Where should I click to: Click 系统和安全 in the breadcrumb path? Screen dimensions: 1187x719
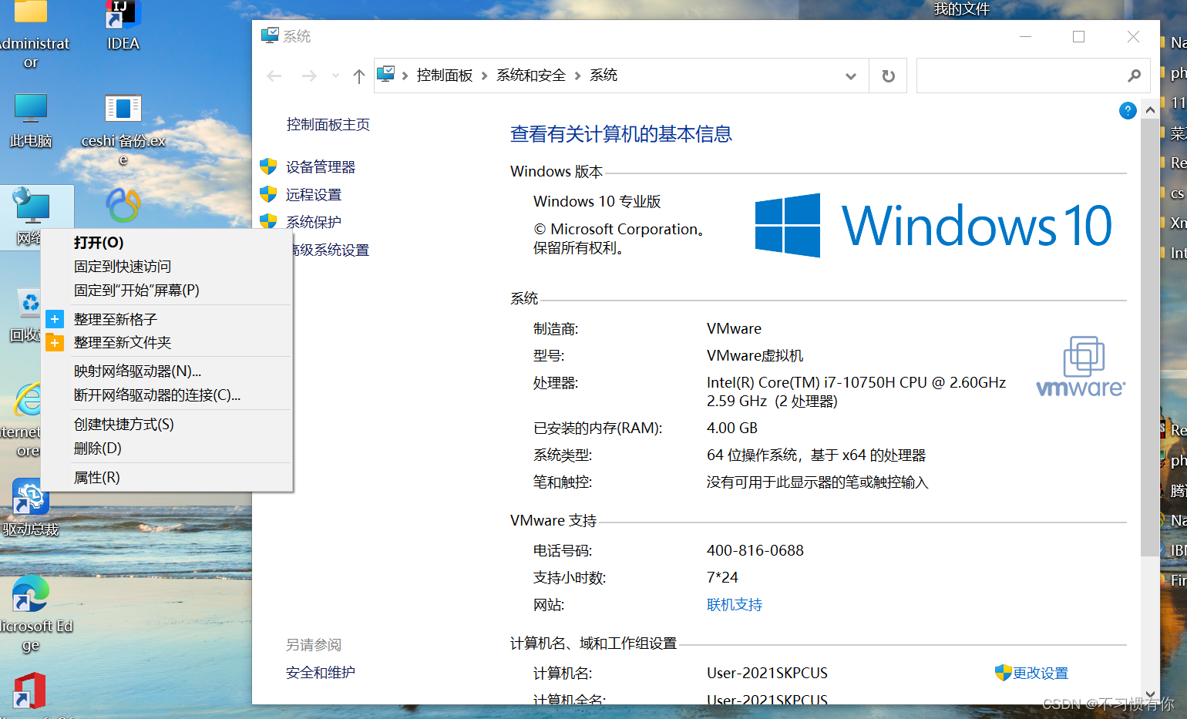click(x=531, y=76)
